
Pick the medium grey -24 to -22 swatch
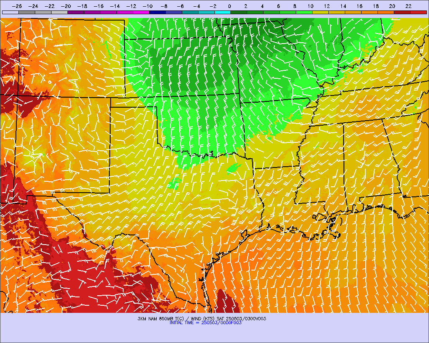[x=43, y=12]
